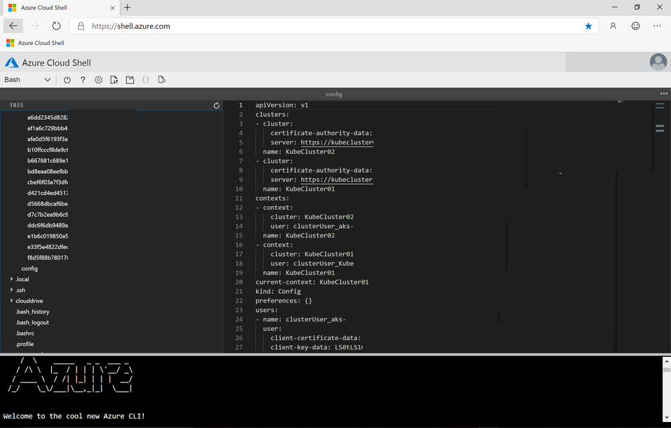This screenshot has width=671, height=428.
Task: Click kind: Config line in editor
Action: (x=278, y=291)
